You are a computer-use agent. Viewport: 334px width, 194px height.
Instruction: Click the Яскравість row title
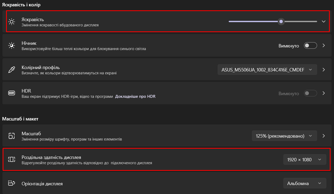[x=33, y=20]
